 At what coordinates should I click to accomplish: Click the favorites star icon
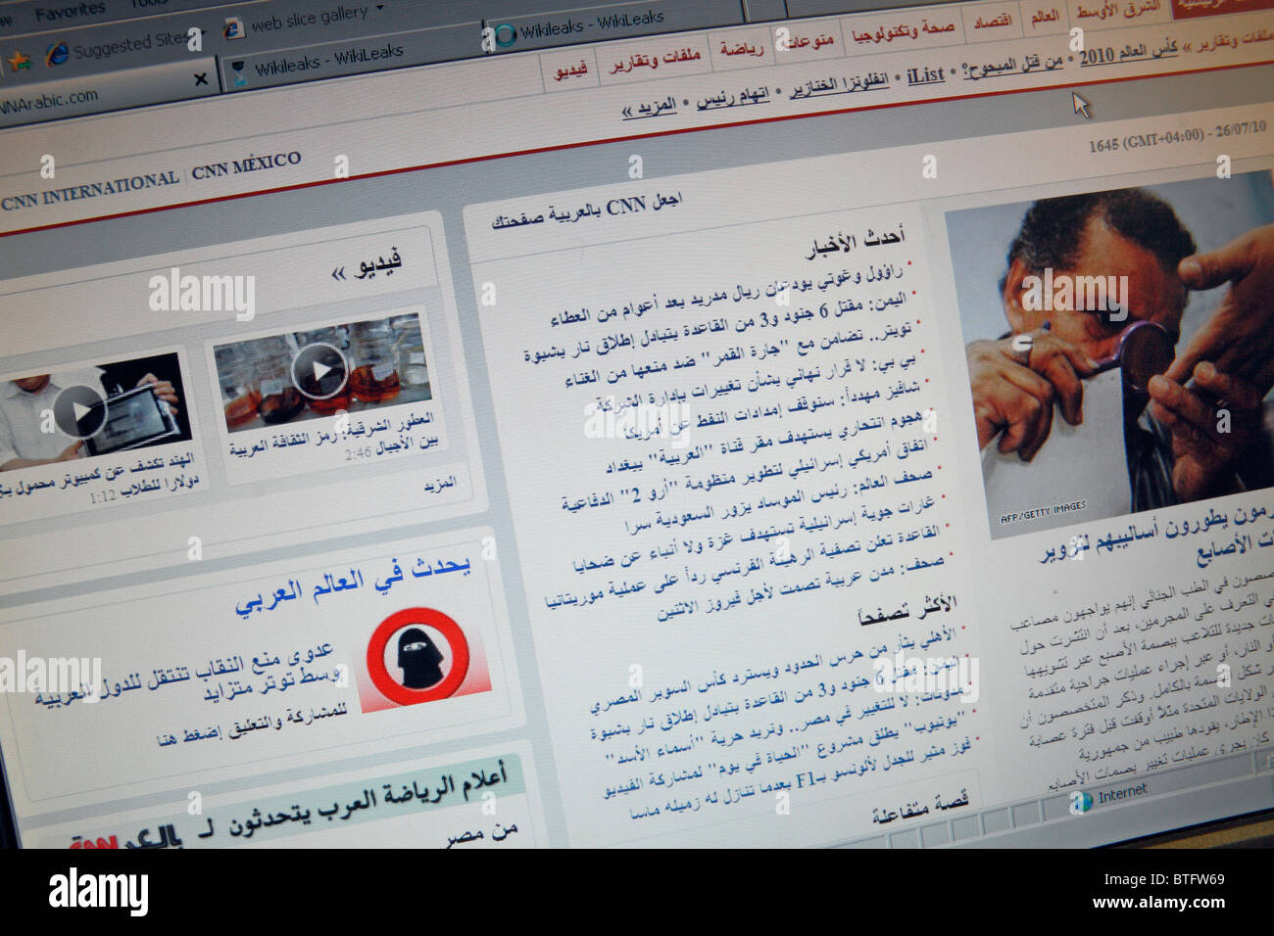[x=19, y=61]
